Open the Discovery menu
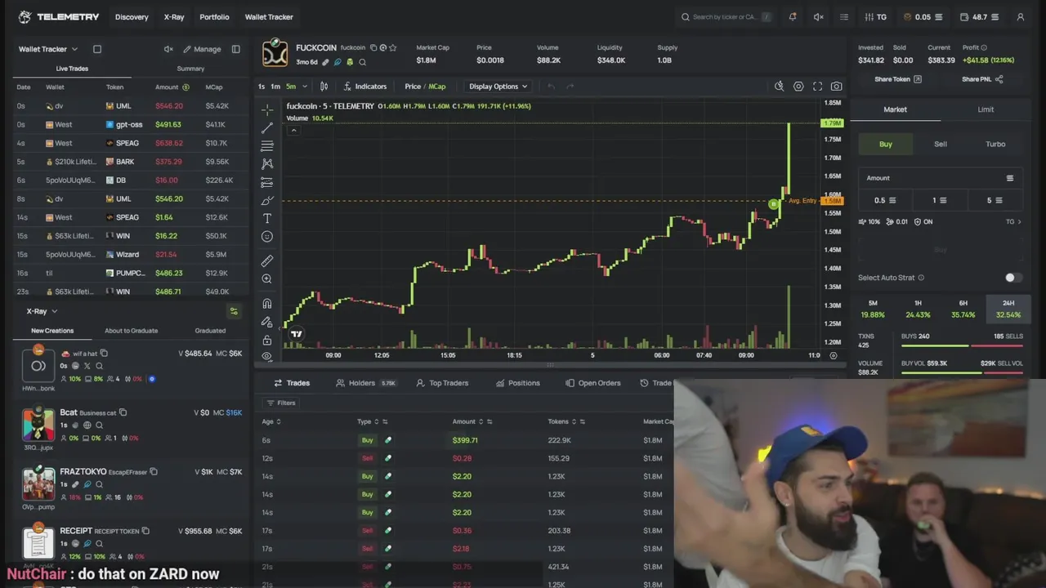Viewport: 1046px width, 588px height. tap(132, 16)
